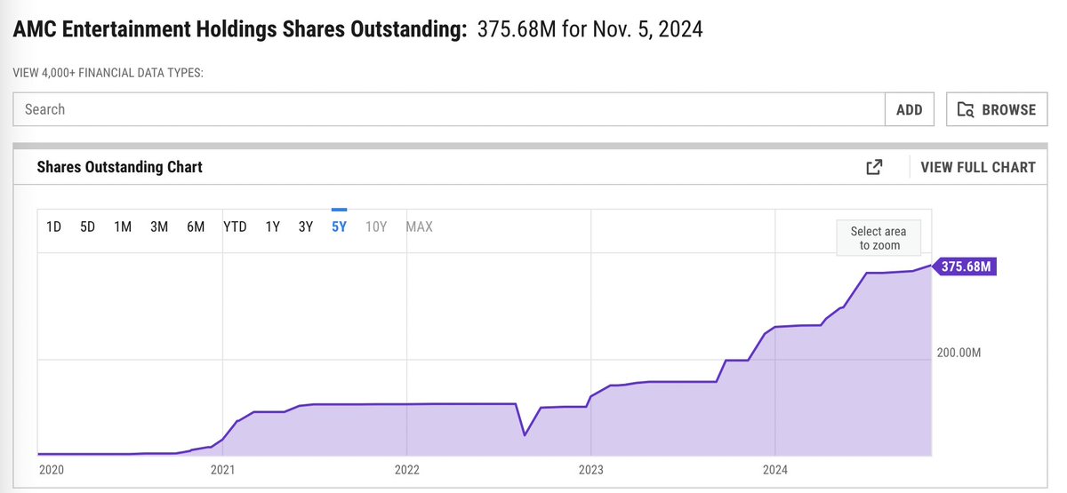Click the AMC Entertainment Holdings Shares Outstanding title
This screenshot has height=493, width=1067.
click(x=239, y=29)
